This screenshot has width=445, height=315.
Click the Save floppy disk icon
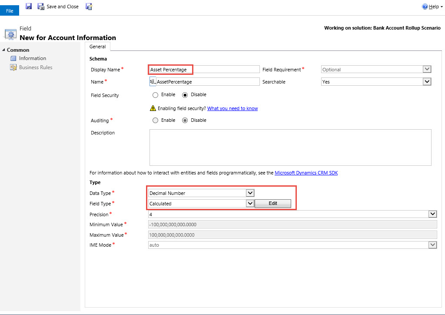coord(29,7)
